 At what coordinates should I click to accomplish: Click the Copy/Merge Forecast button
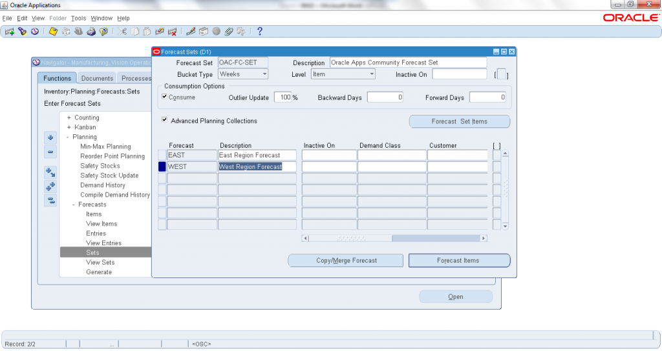click(x=346, y=260)
